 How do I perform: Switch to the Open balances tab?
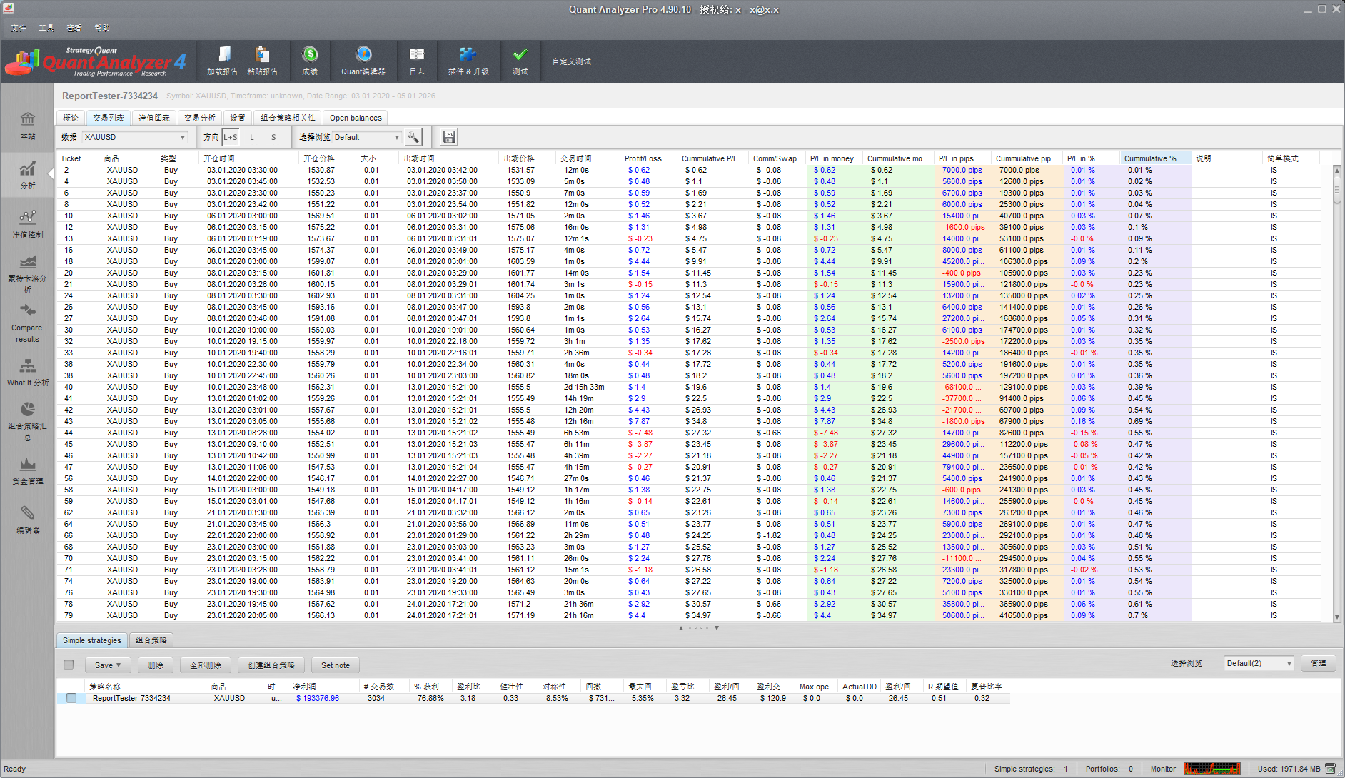pos(356,118)
